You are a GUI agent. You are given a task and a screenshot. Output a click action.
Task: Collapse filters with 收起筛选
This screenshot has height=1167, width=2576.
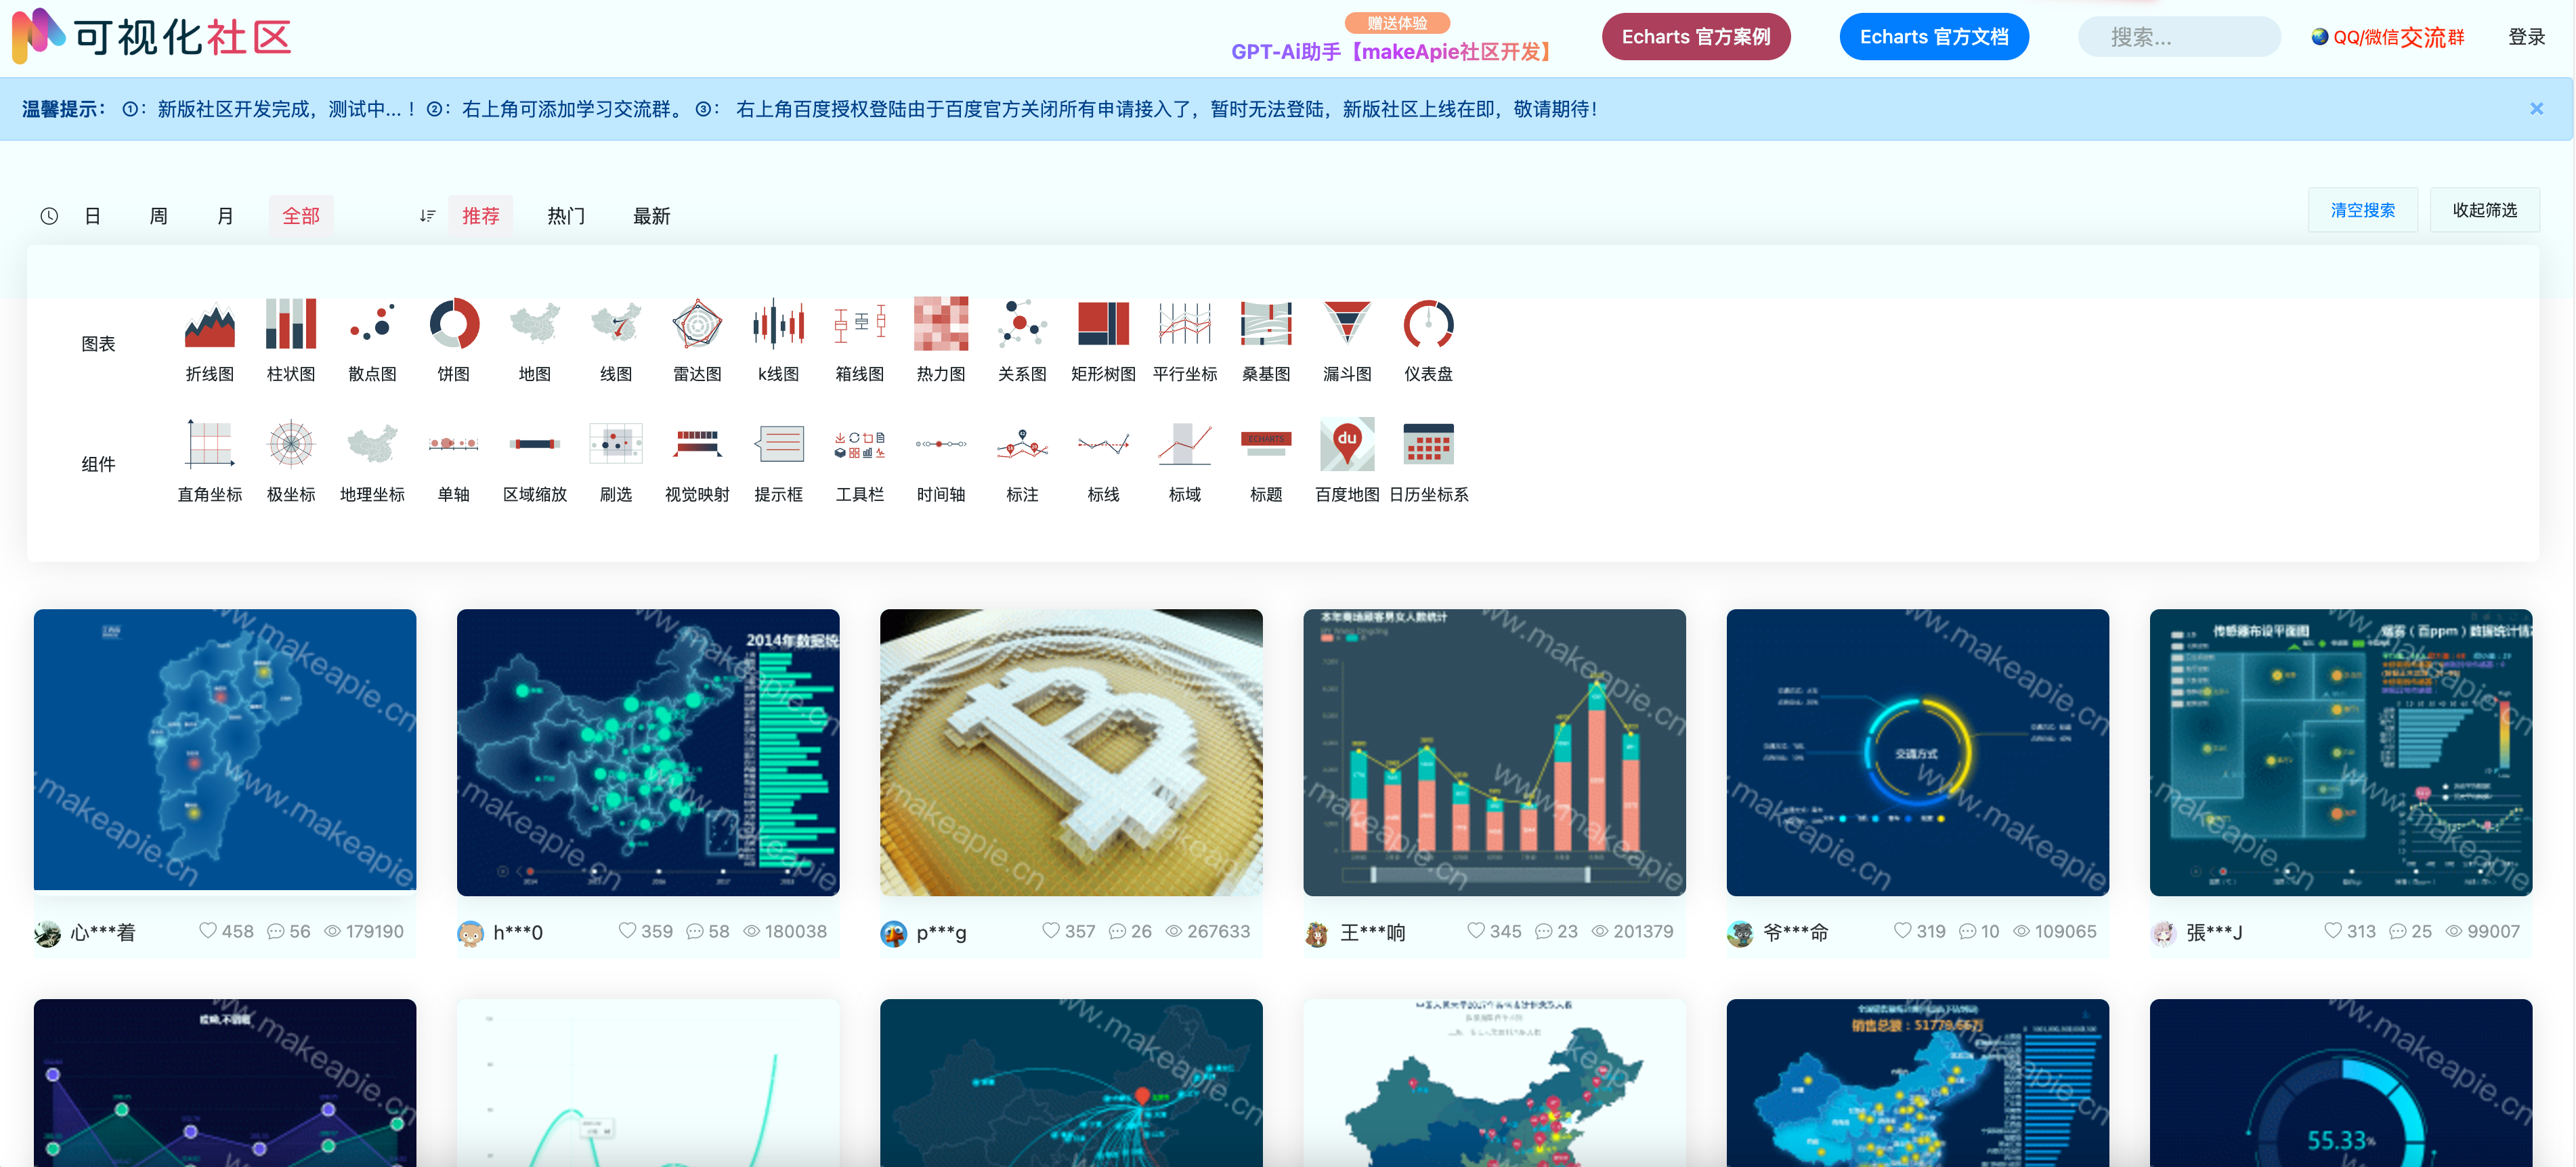coord(2484,210)
